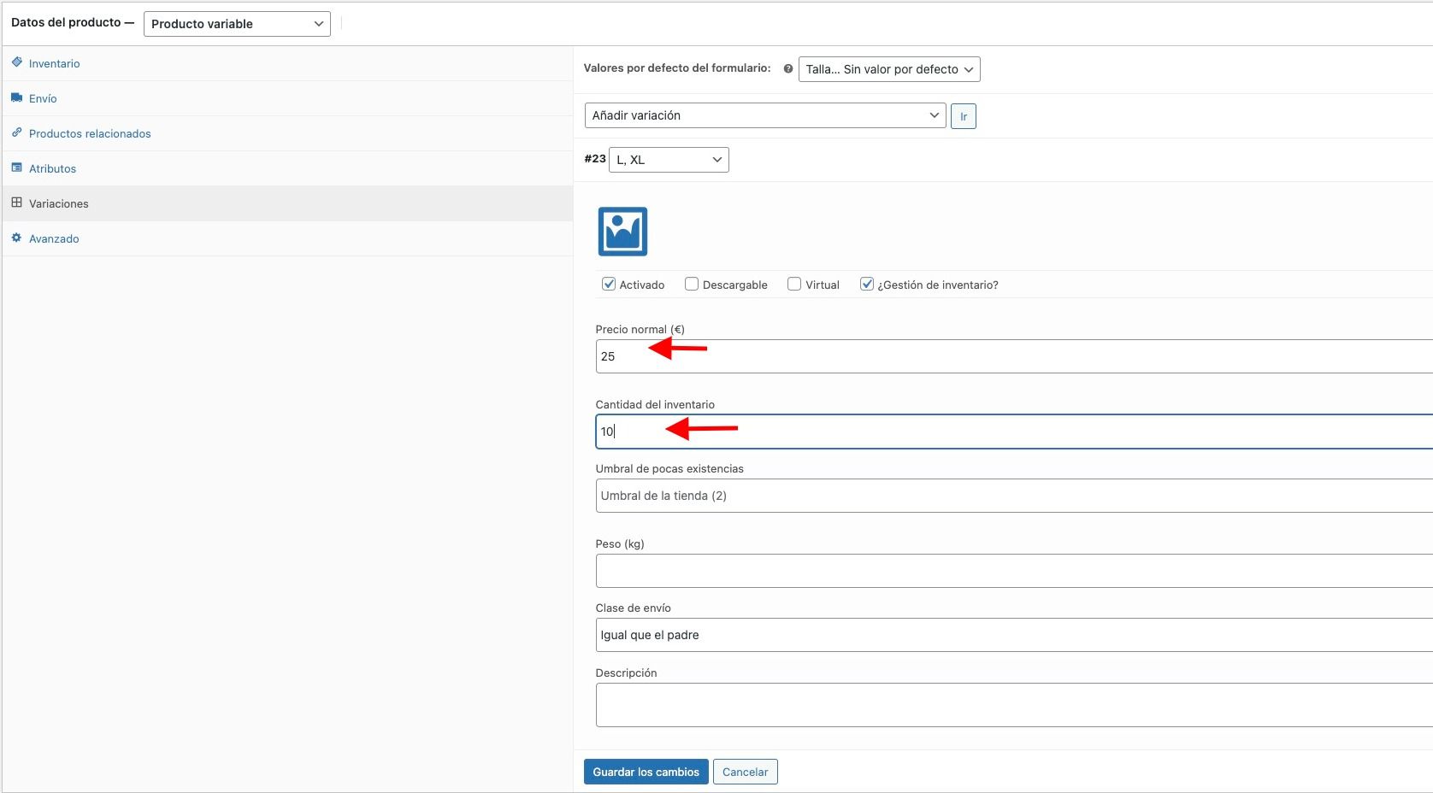
Task: Click Guardar los cambios button
Action: [646, 772]
